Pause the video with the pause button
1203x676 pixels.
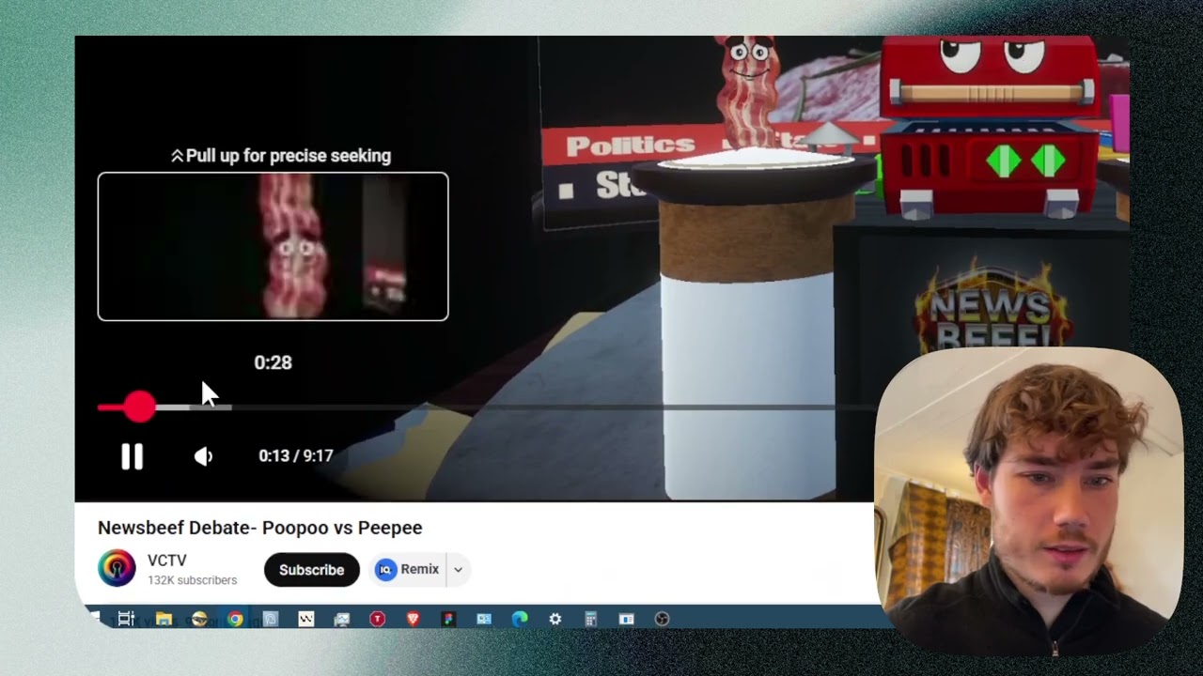132,456
